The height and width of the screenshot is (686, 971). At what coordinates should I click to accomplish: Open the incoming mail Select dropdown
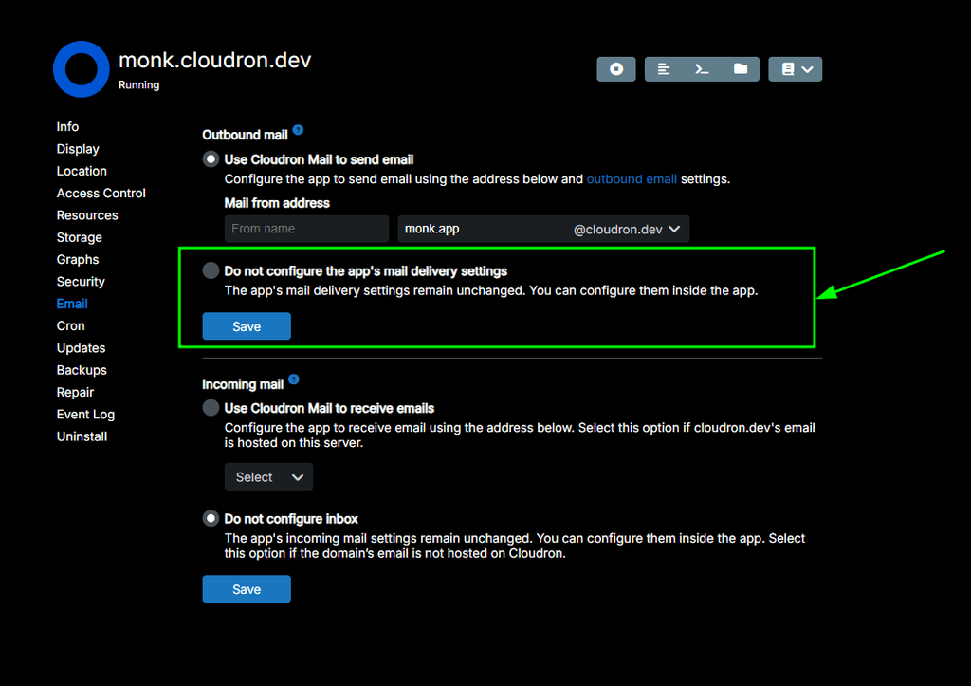pyautogui.click(x=268, y=477)
